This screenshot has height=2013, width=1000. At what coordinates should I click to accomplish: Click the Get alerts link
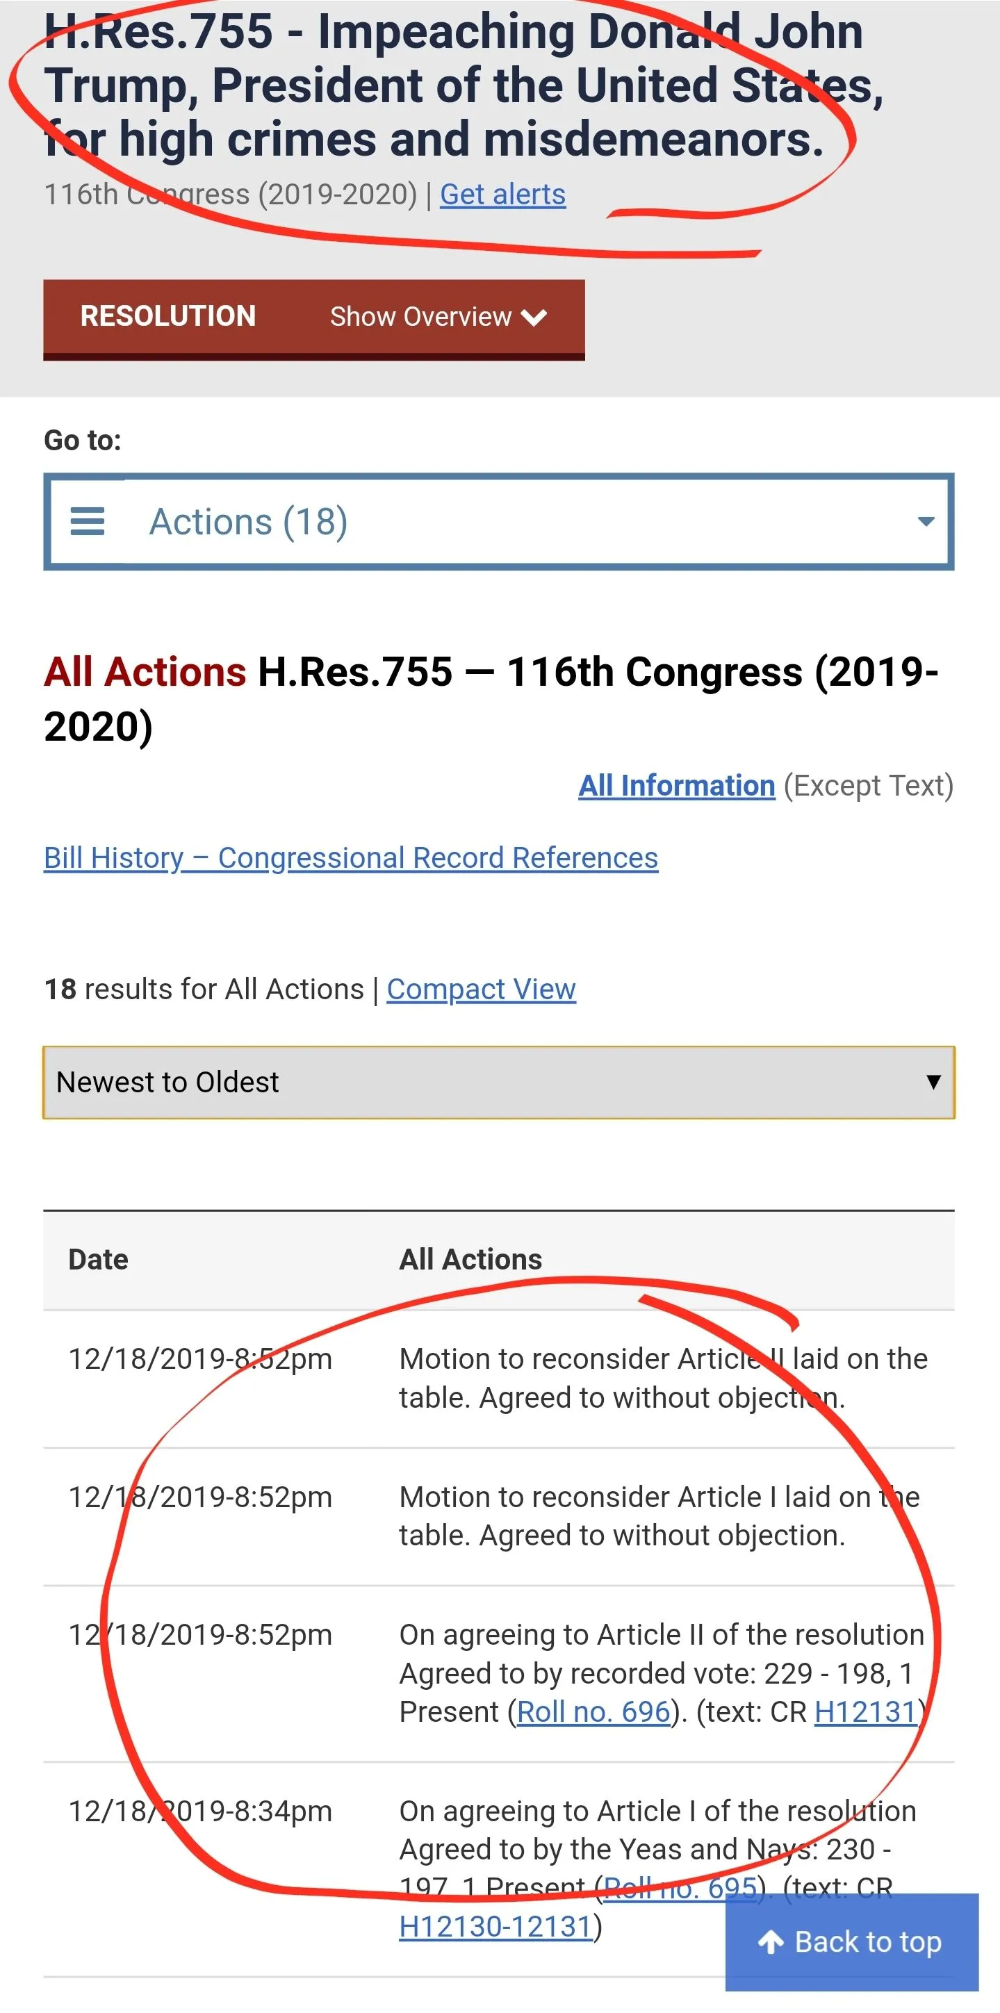click(x=502, y=195)
